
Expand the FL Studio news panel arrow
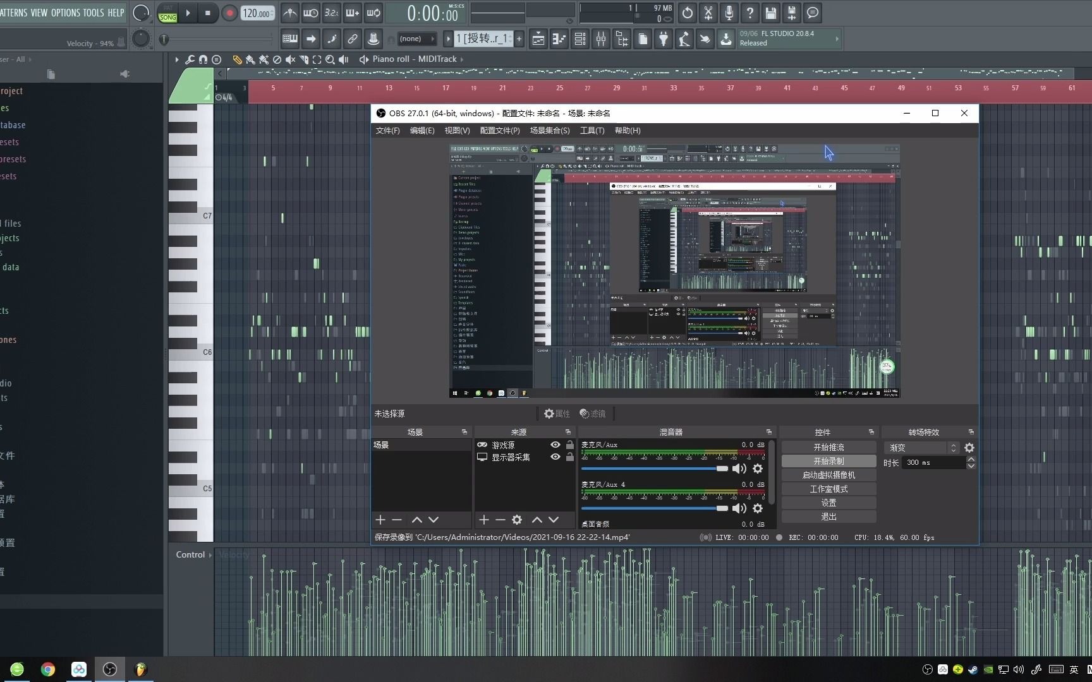pyautogui.click(x=837, y=39)
